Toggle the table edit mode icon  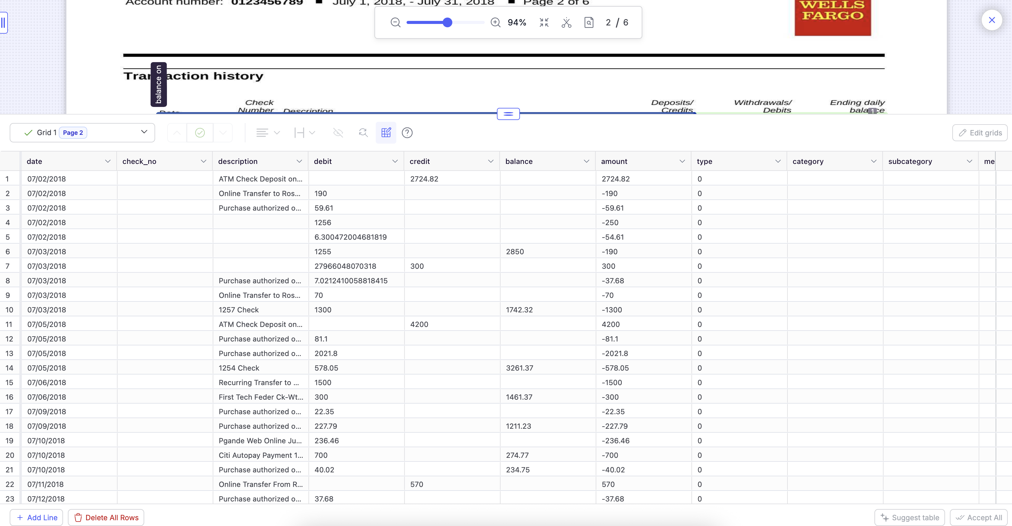pos(386,133)
